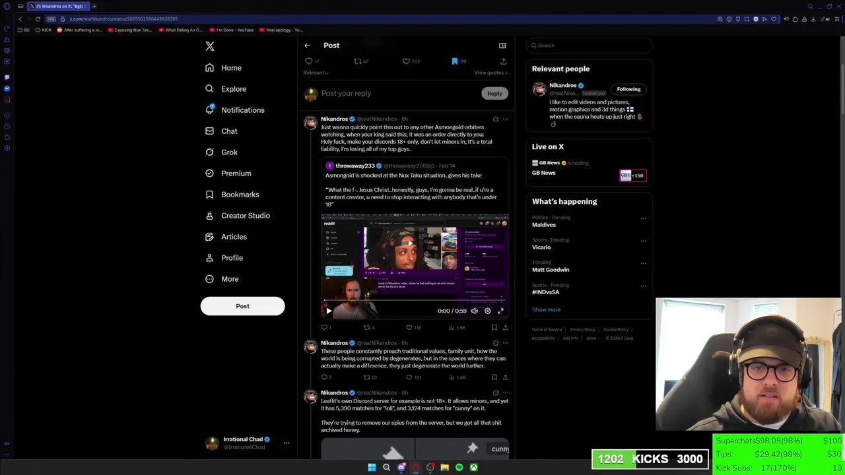845x475 pixels.
Task: Open Chat from the sidebar
Action: coord(221,131)
